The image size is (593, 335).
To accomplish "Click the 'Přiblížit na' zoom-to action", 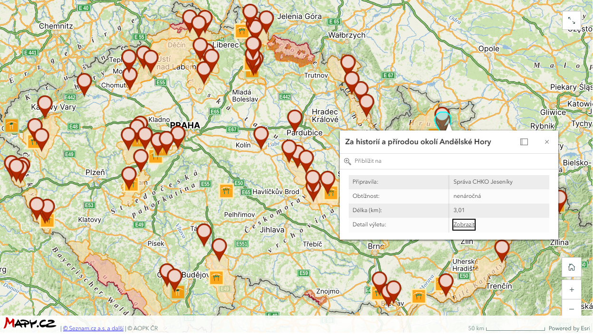I will 363,161.
